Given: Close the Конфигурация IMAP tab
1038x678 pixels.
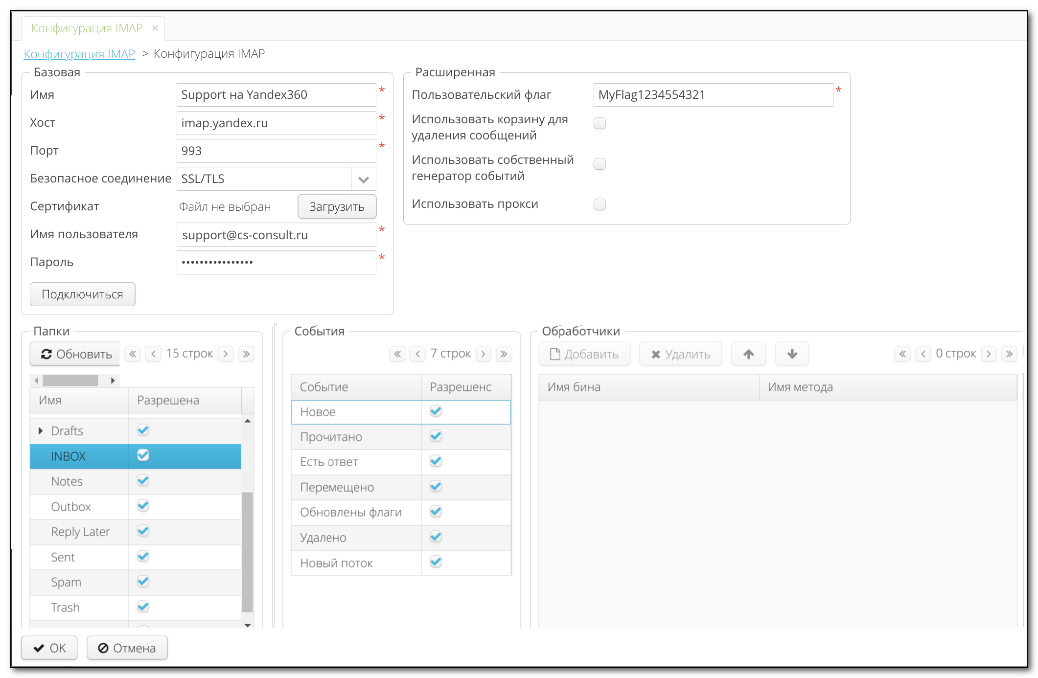Looking at the screenshot, I should coord(155,28).
